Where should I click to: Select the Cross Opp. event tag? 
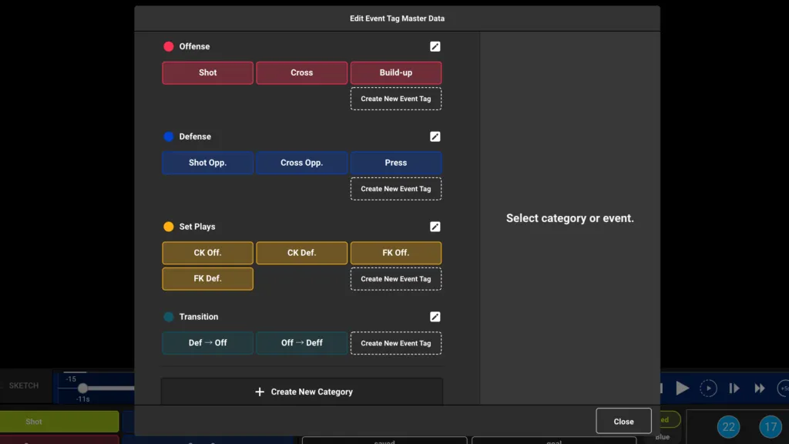[x=302, y=163]
